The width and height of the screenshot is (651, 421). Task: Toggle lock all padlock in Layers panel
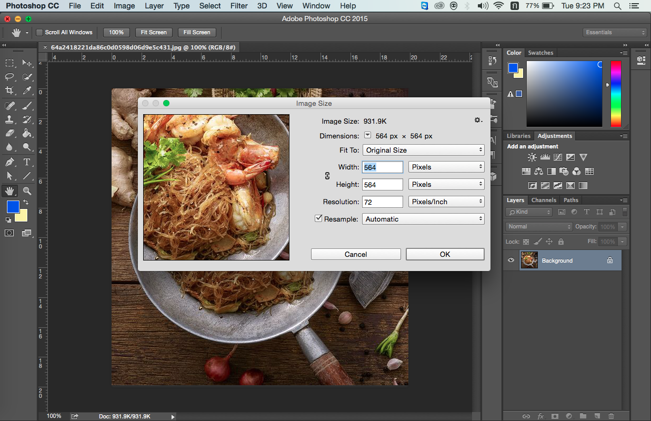pyautogui.click(x=561, y=242)
